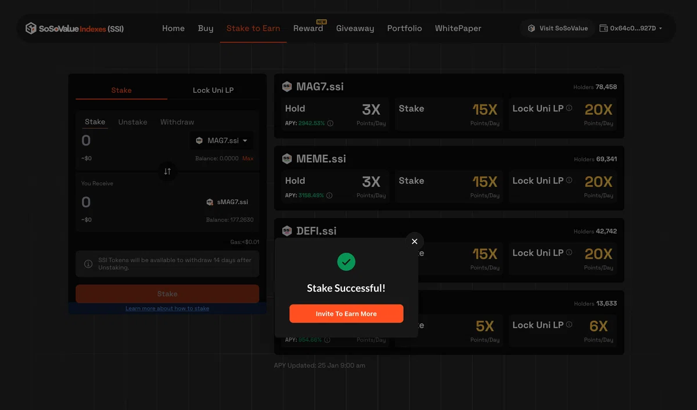Select the top Stake panel tab
Image resolution: width=697 pixels, height=410 pixels.
click(121, 90)
